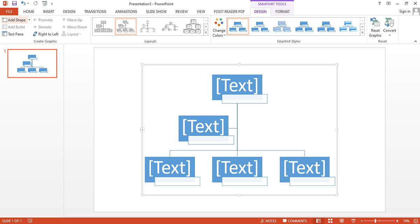Toggle Right to Left layout direction
420x224 pixels.
pos(45,34)
